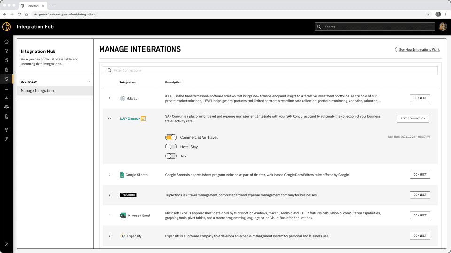Click the Filter Connections input field
The width and height of the screenshot is (451, 253).
point(271,70)
